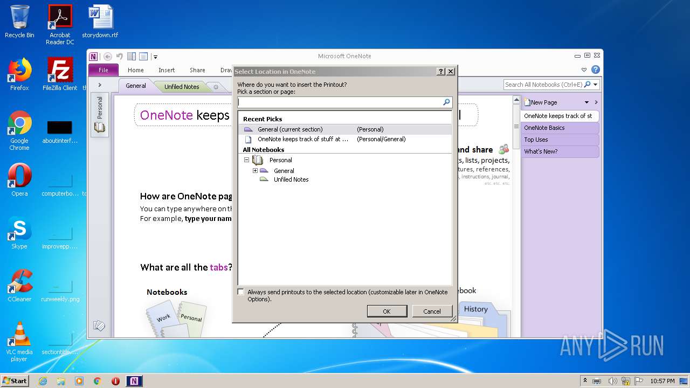This screenshot has width=690, height=388.
Task: Click the magnifier in Search All Notebooks
Action: point(588,85)
